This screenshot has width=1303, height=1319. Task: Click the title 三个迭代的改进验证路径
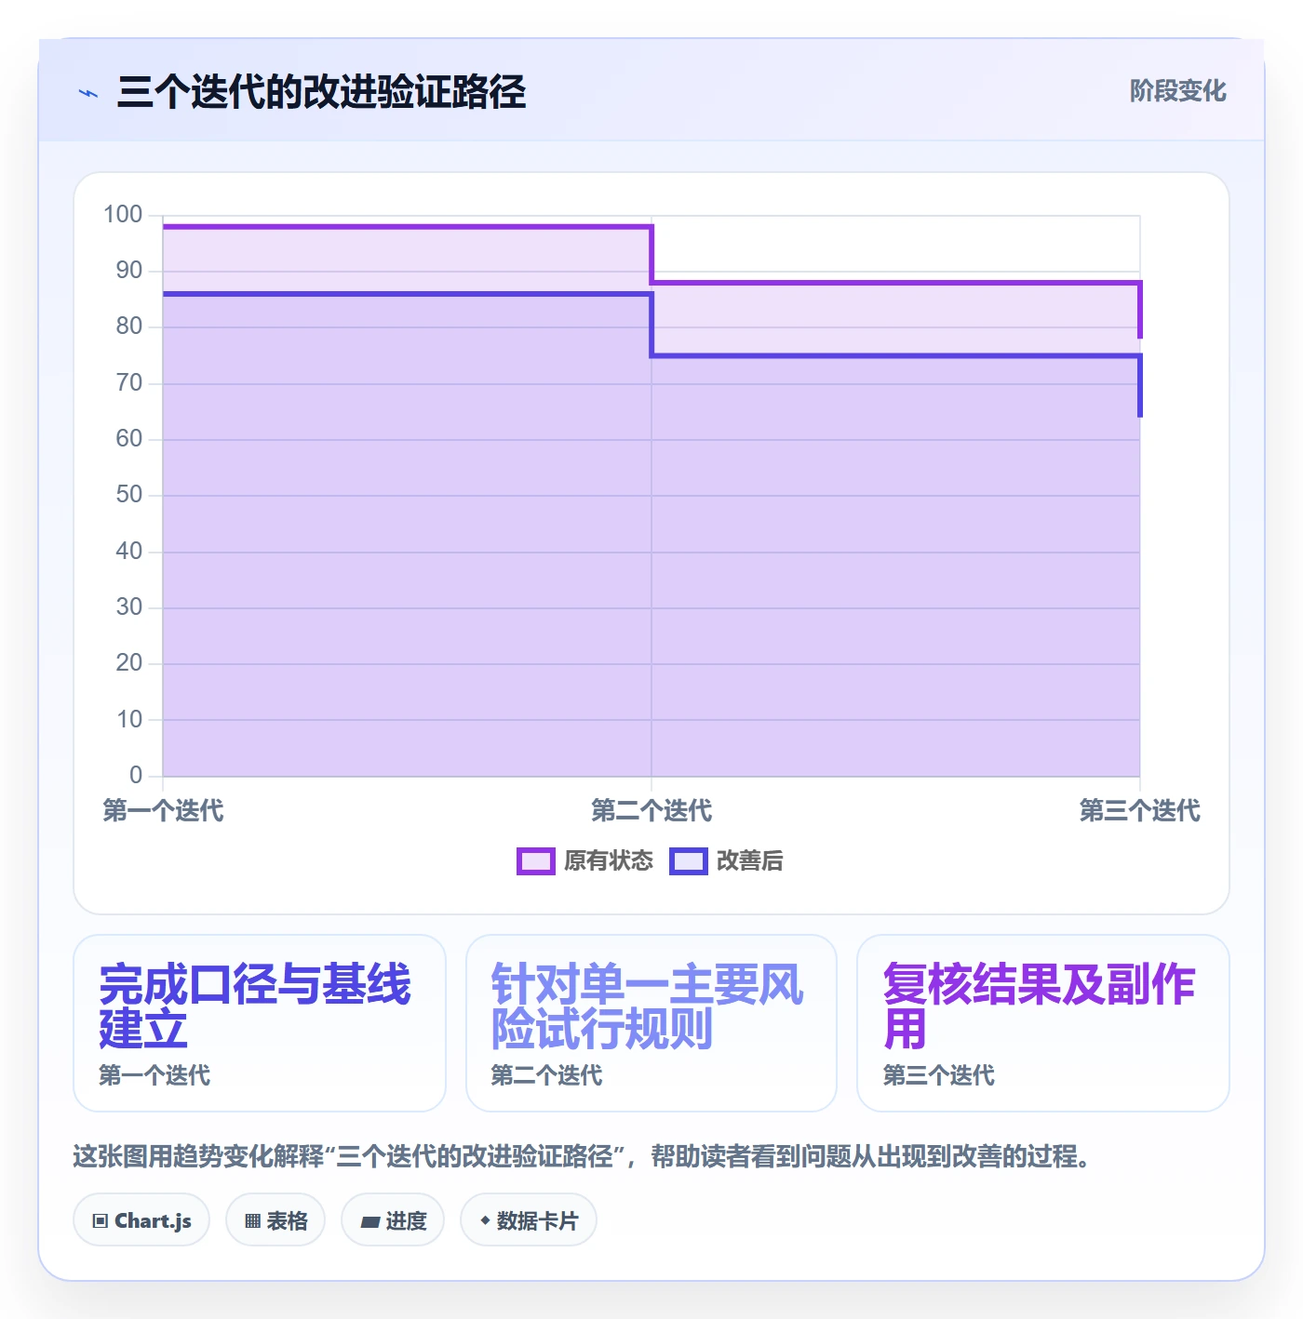coord(322,92)
